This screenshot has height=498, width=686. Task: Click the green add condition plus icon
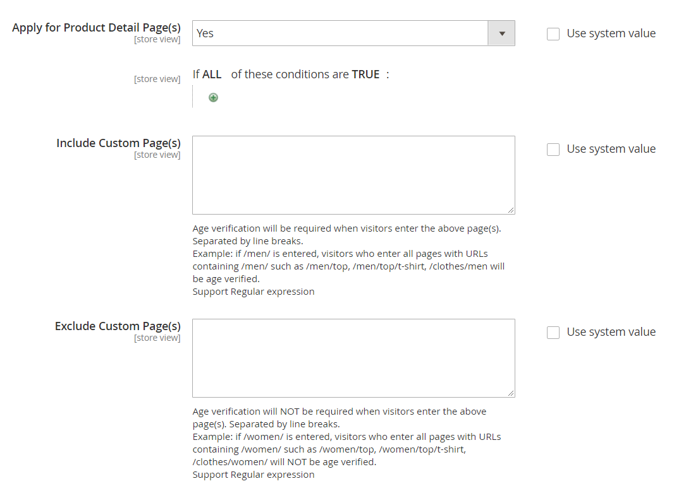(x=213, y=97)
